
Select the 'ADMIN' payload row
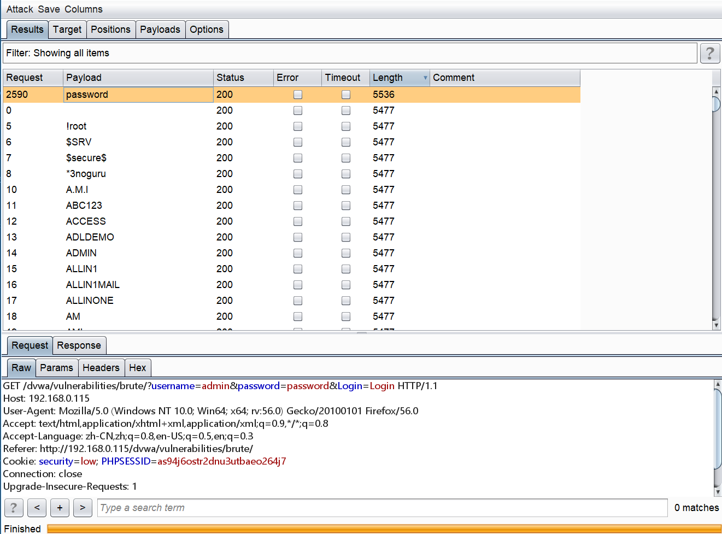tap(291, 253)
